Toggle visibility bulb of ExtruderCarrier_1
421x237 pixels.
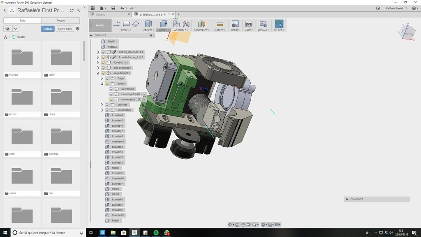103,57
